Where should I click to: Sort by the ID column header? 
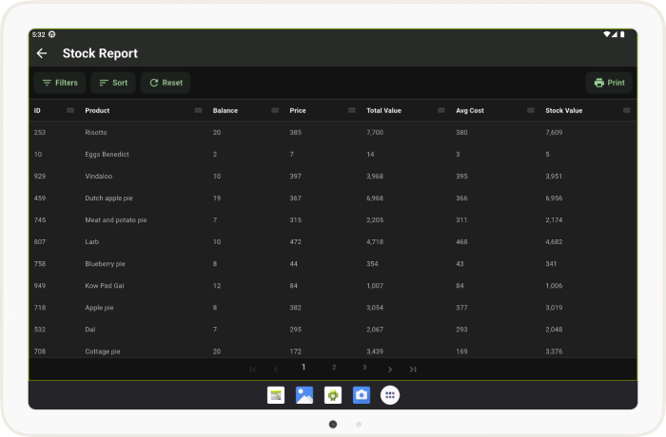[37, 111]
